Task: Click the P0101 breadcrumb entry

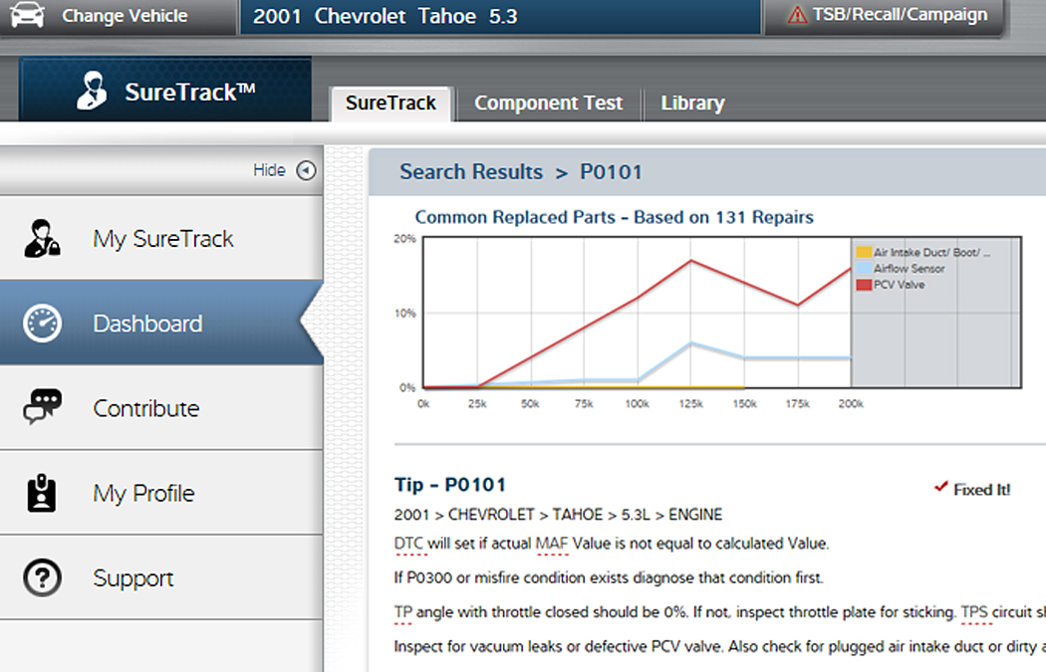Action: pos(611,172)
